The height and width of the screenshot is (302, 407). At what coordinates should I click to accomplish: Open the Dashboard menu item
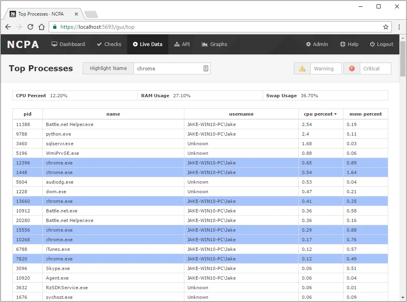click(68, 44)
